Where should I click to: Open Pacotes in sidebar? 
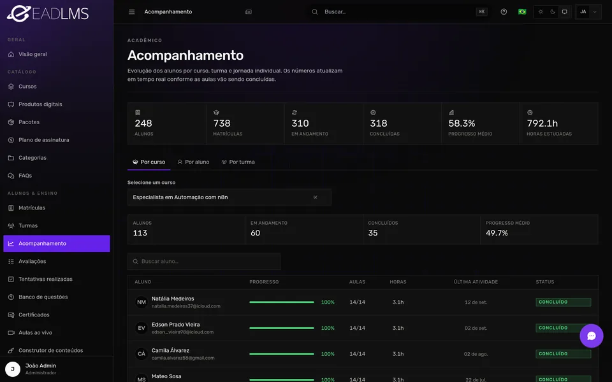(57, 122)
